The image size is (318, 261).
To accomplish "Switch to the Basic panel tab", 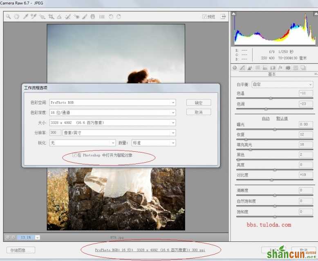I will [x=235, y=68].
